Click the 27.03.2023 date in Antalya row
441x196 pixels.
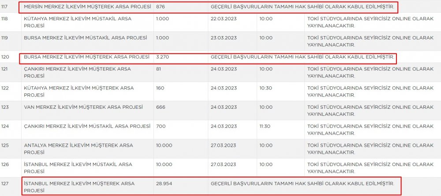point(223,145)
